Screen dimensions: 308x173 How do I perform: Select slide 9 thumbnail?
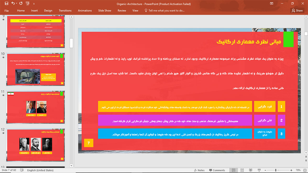pos(35,31)
